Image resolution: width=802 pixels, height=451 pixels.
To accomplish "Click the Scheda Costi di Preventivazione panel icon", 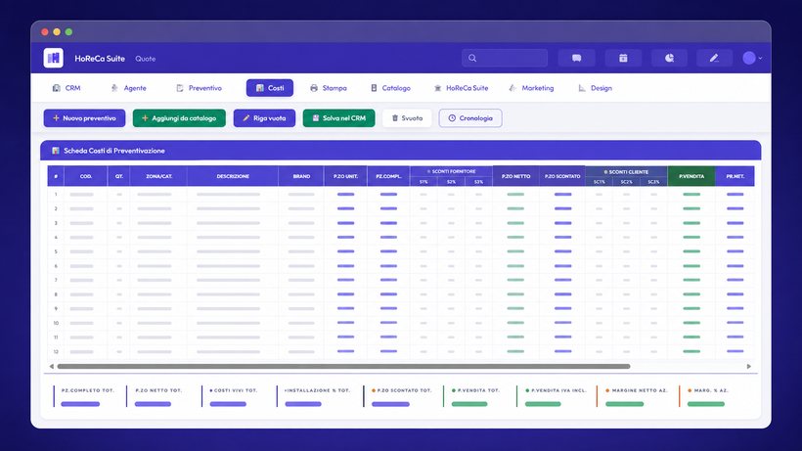I will point(55,151).
